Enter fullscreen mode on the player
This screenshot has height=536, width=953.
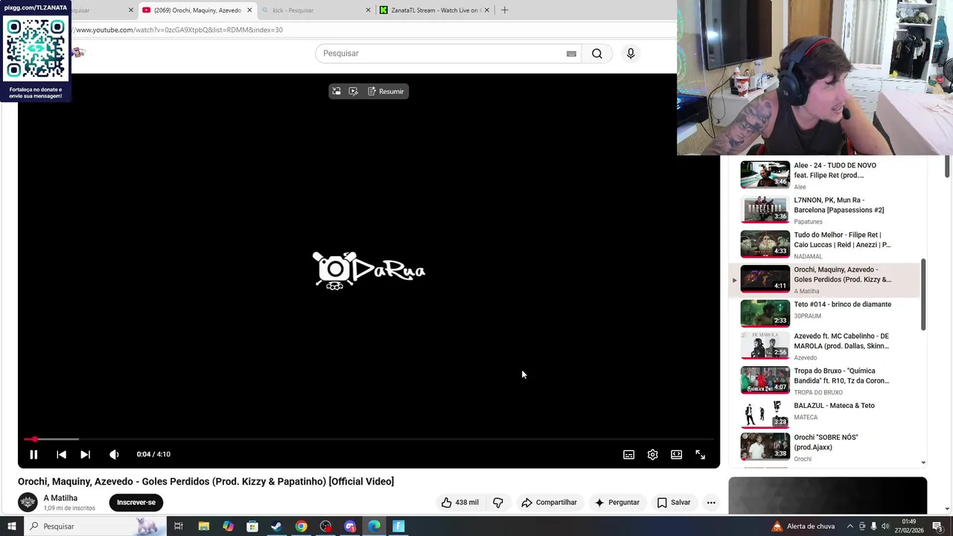pyautogui.click(x=700, y=454)
